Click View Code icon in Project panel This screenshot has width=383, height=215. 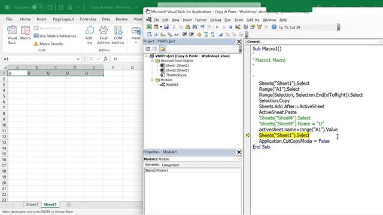(x=148, y=49)
